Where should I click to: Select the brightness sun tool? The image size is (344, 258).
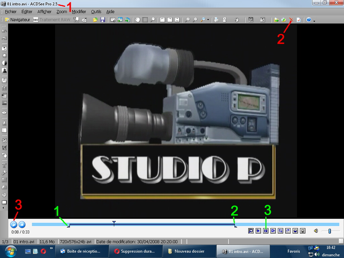tap(4, 56)
